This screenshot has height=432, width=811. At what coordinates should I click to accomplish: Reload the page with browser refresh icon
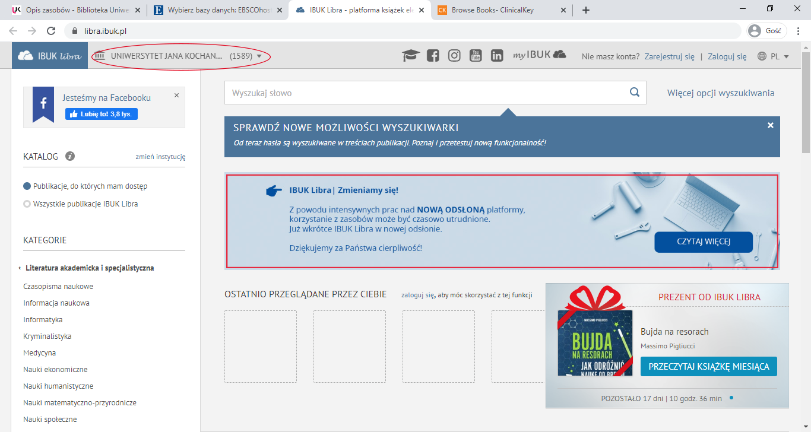(51, 31)
